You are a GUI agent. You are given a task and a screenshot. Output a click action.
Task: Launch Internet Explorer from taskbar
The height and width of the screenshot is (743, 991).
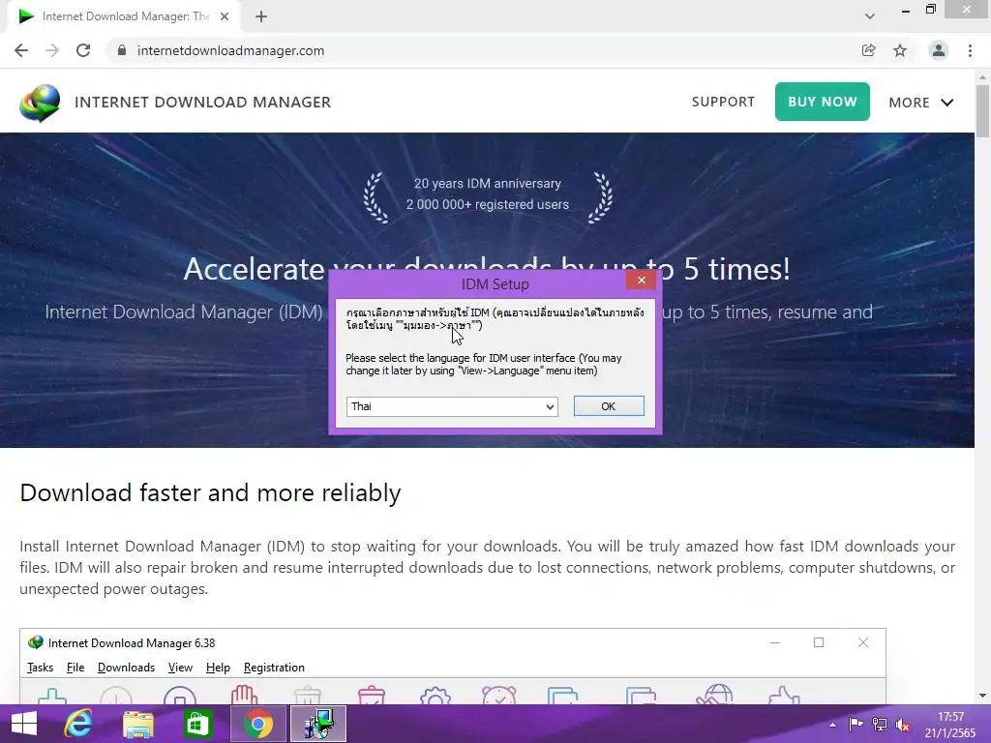click(x=78, y=724)
